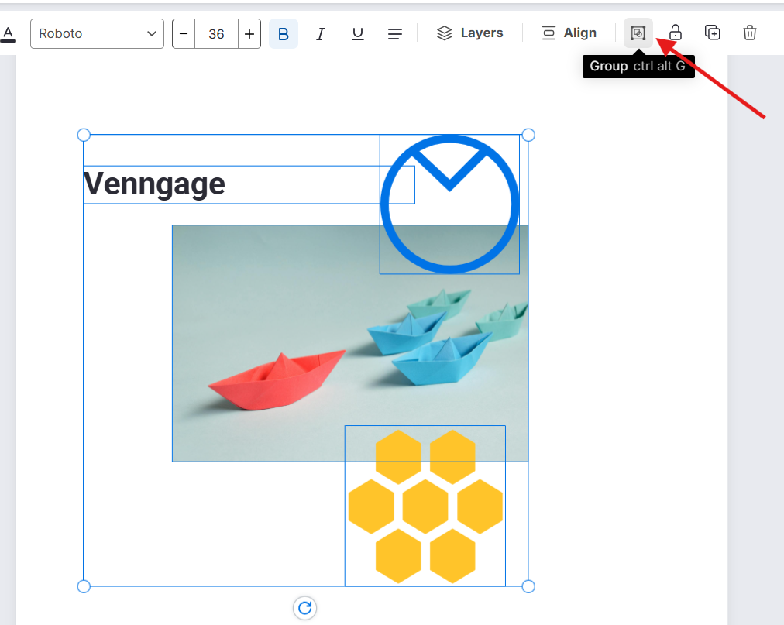Click the Group elements icon

click(x=638, y=33)
